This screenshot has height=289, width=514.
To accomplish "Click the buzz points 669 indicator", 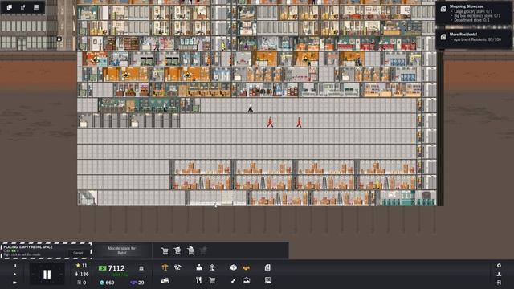I will pyautogui.click(x=107, y=283).
